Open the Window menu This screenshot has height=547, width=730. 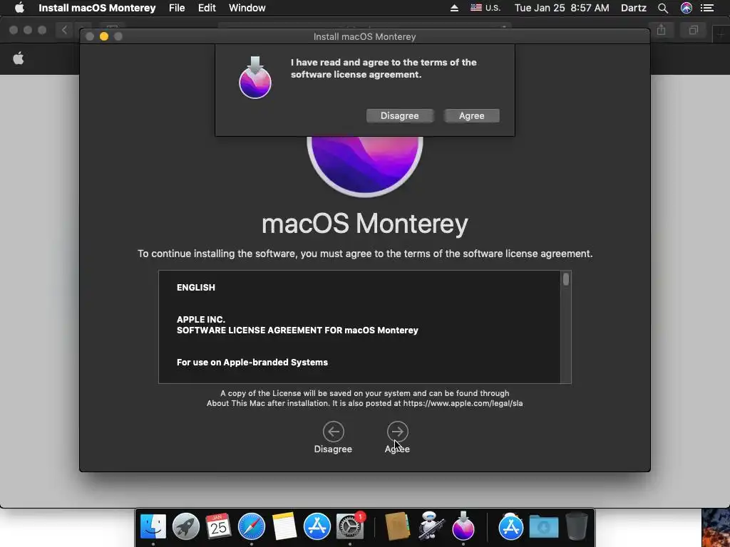click(247, 8)
